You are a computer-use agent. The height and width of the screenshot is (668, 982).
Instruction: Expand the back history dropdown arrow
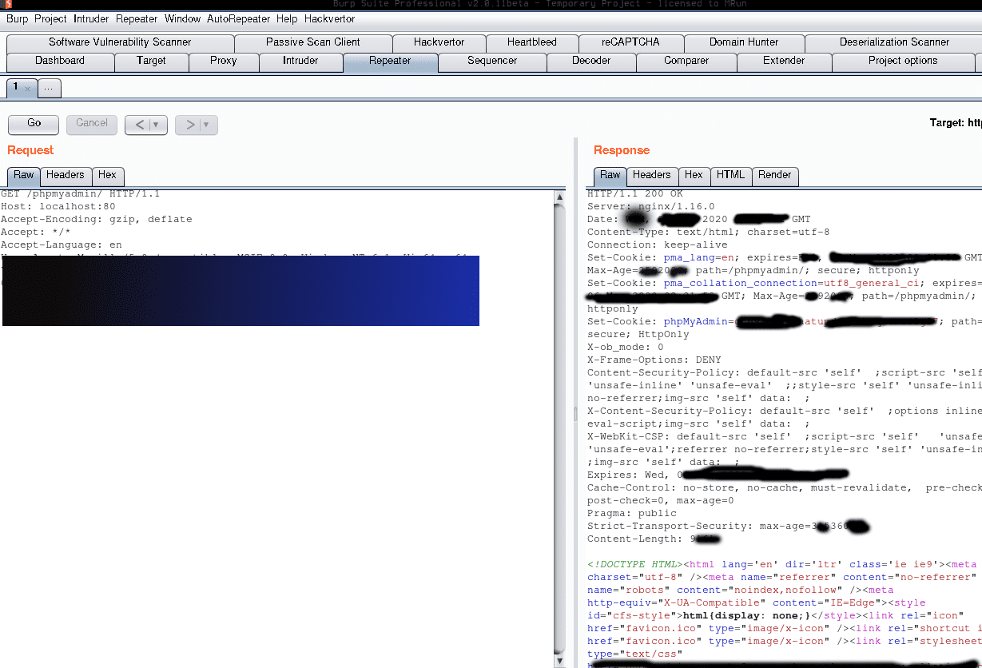click(x=157, y=125)
